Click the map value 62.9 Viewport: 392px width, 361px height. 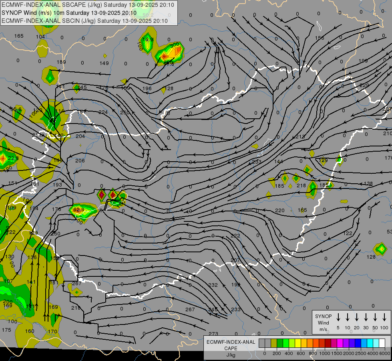point(79,209)
